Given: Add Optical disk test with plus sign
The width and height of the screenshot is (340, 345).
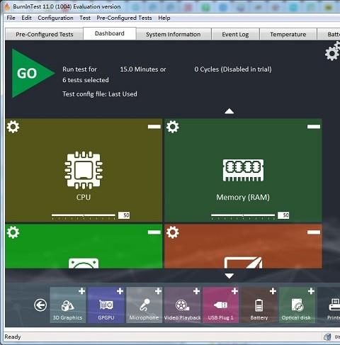Looking at the screenshot, I should 311,291.
